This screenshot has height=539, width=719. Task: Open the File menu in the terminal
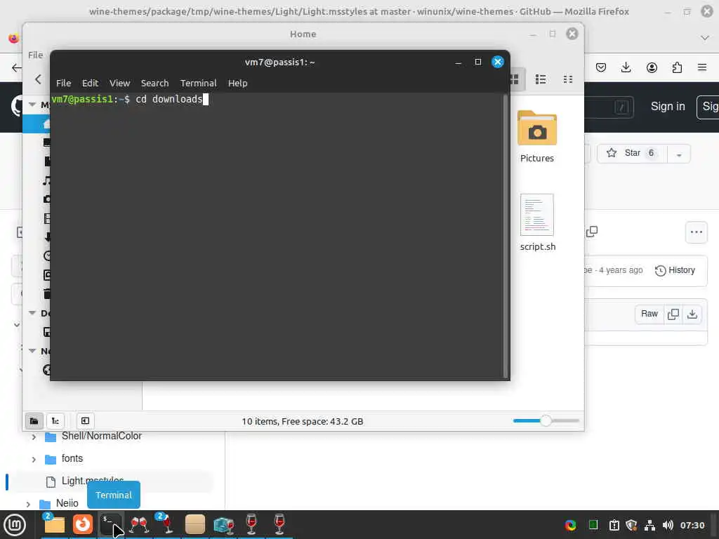click(x=63, y=83)
